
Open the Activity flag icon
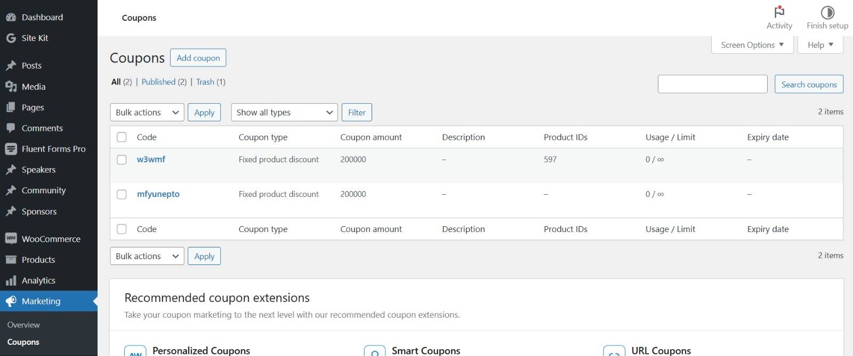779,12
